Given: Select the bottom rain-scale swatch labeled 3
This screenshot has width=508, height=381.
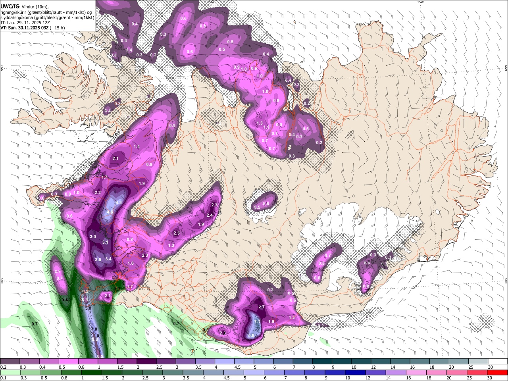Looking at the screenshot, I should (x=173, y=372).
